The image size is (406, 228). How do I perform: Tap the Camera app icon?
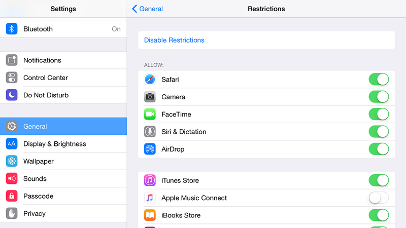pyautogui.click(x=150, y=97)
